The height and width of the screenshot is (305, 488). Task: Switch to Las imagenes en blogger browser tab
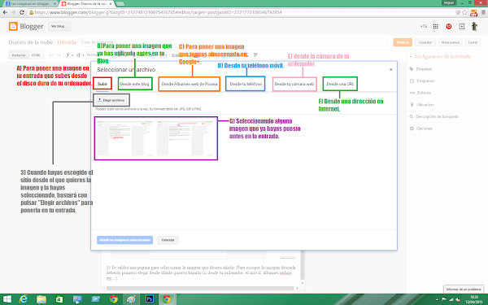coord(31,4)
